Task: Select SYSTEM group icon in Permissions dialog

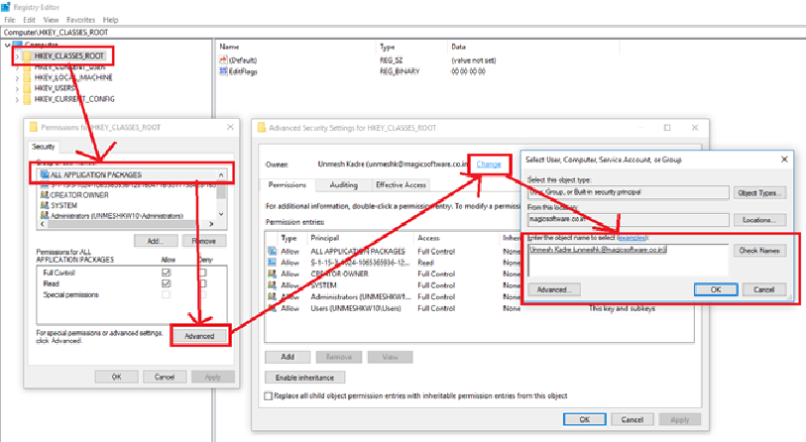Action: 45,205
